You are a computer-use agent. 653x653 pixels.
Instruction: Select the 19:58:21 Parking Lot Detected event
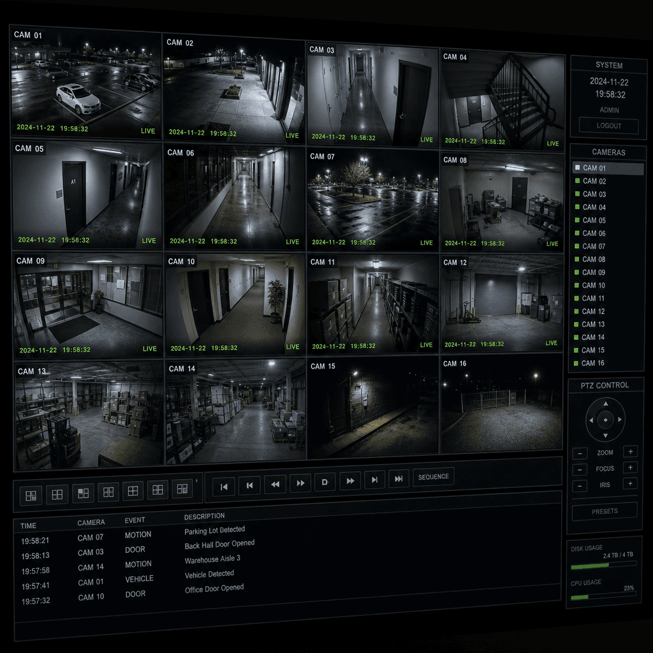(288, 532)
